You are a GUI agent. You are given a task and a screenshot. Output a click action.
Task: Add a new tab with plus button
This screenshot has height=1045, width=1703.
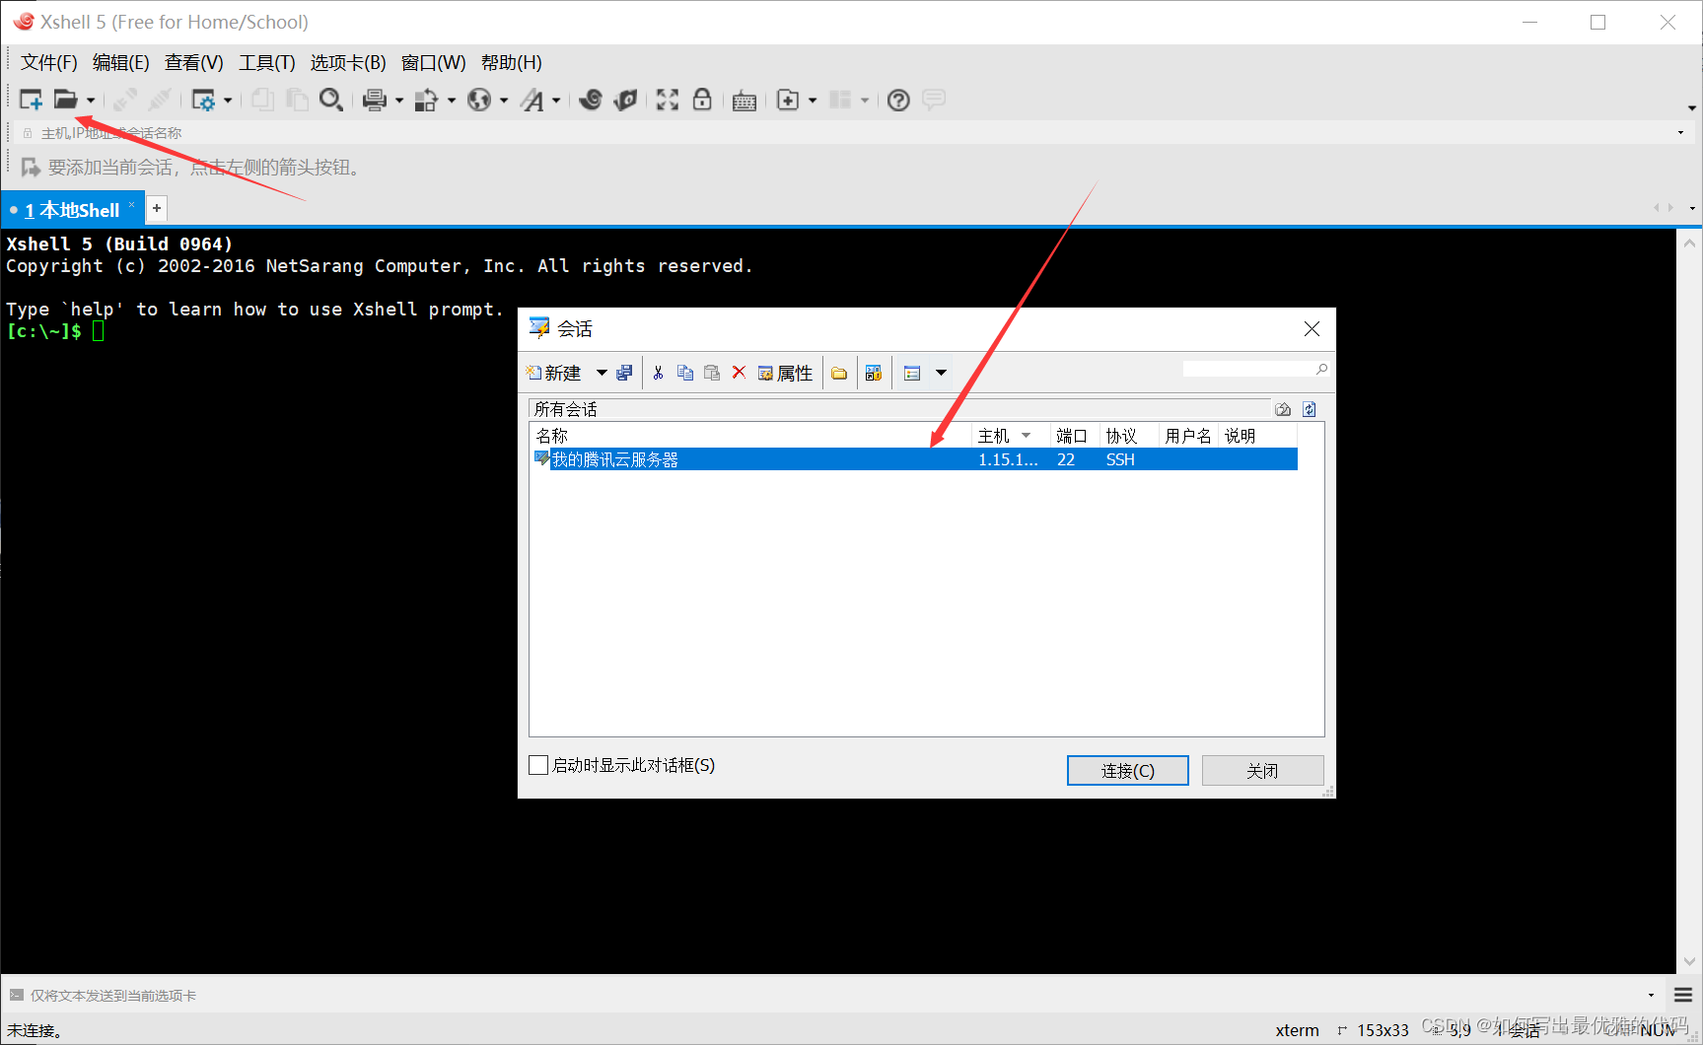pyautogui.click(x=157, y=208)
